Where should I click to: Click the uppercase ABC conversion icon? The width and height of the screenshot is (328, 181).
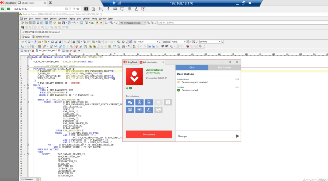tap(149, 46)
